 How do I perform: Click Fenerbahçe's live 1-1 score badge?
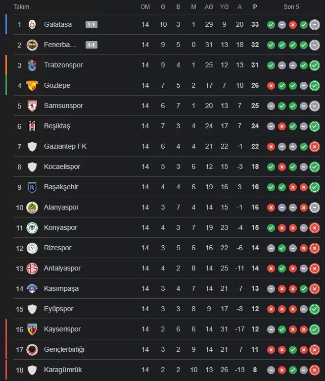[91, 45]
